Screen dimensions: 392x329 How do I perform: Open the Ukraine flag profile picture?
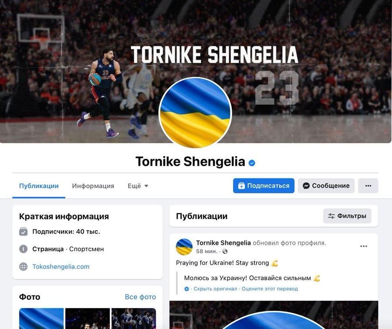[x=195, y=113]
